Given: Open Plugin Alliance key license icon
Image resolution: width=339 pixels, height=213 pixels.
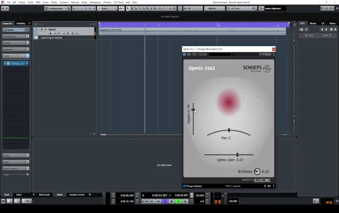Looking at the screenshot, I should coord(269,186).
